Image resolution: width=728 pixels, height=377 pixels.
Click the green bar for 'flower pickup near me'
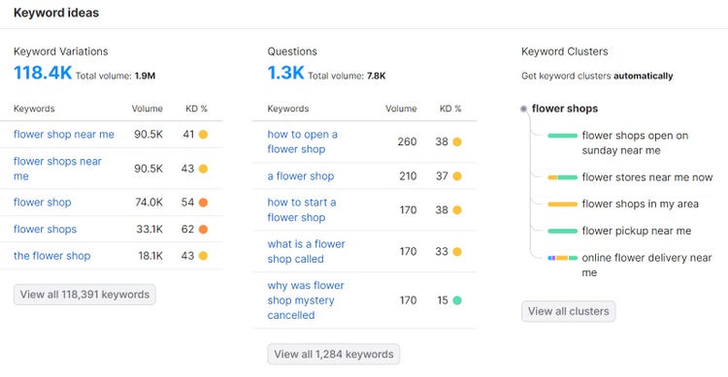click(562, 231)
